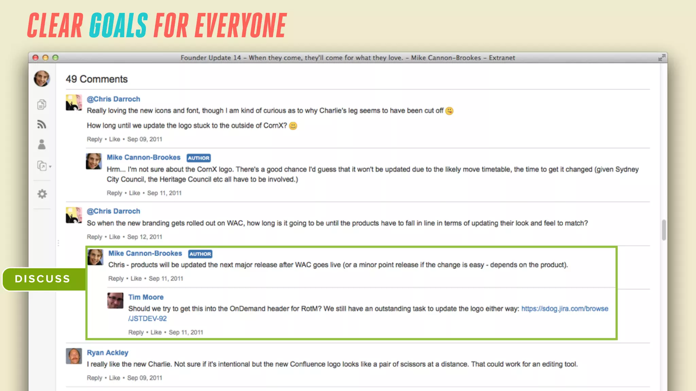Click the settings gear sidebar icon
The image size is (696, 391).
click(42, 194)
